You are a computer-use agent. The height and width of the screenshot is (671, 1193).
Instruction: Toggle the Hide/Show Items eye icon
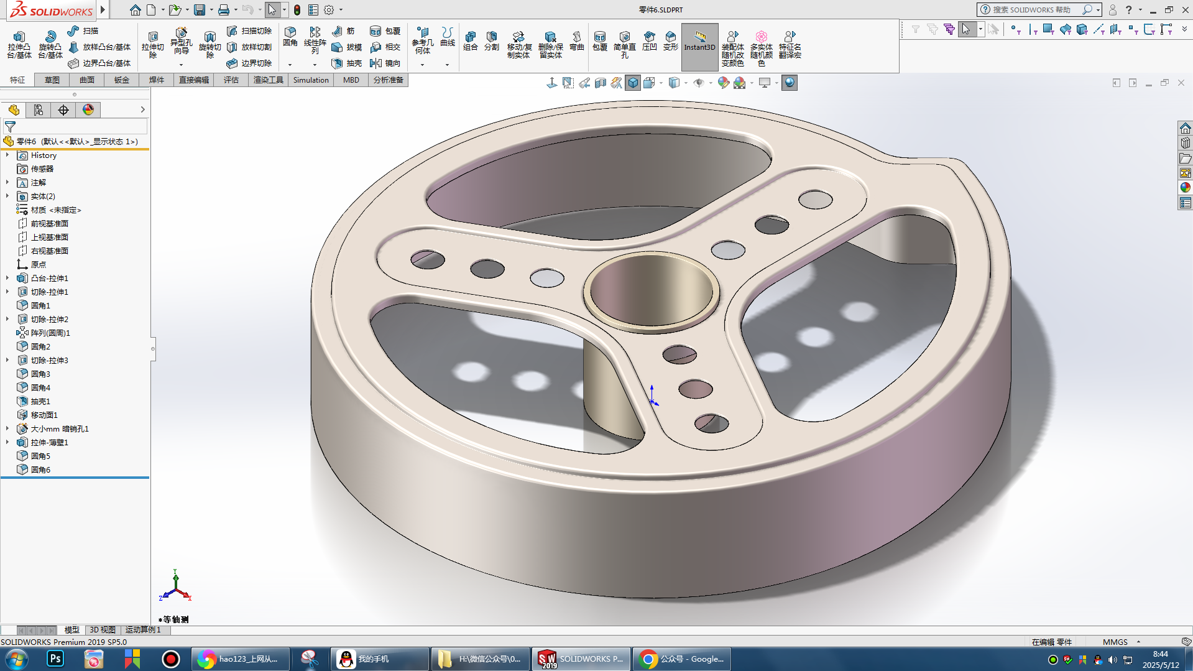(699, 83)
